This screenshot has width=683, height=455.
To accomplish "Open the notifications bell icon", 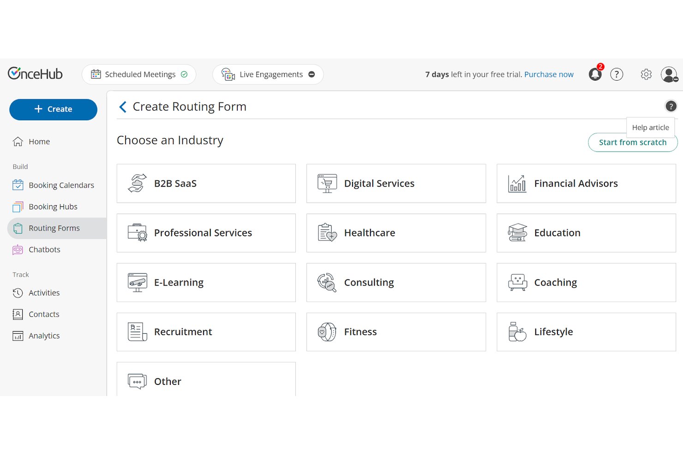I will [x=595, y=75].
